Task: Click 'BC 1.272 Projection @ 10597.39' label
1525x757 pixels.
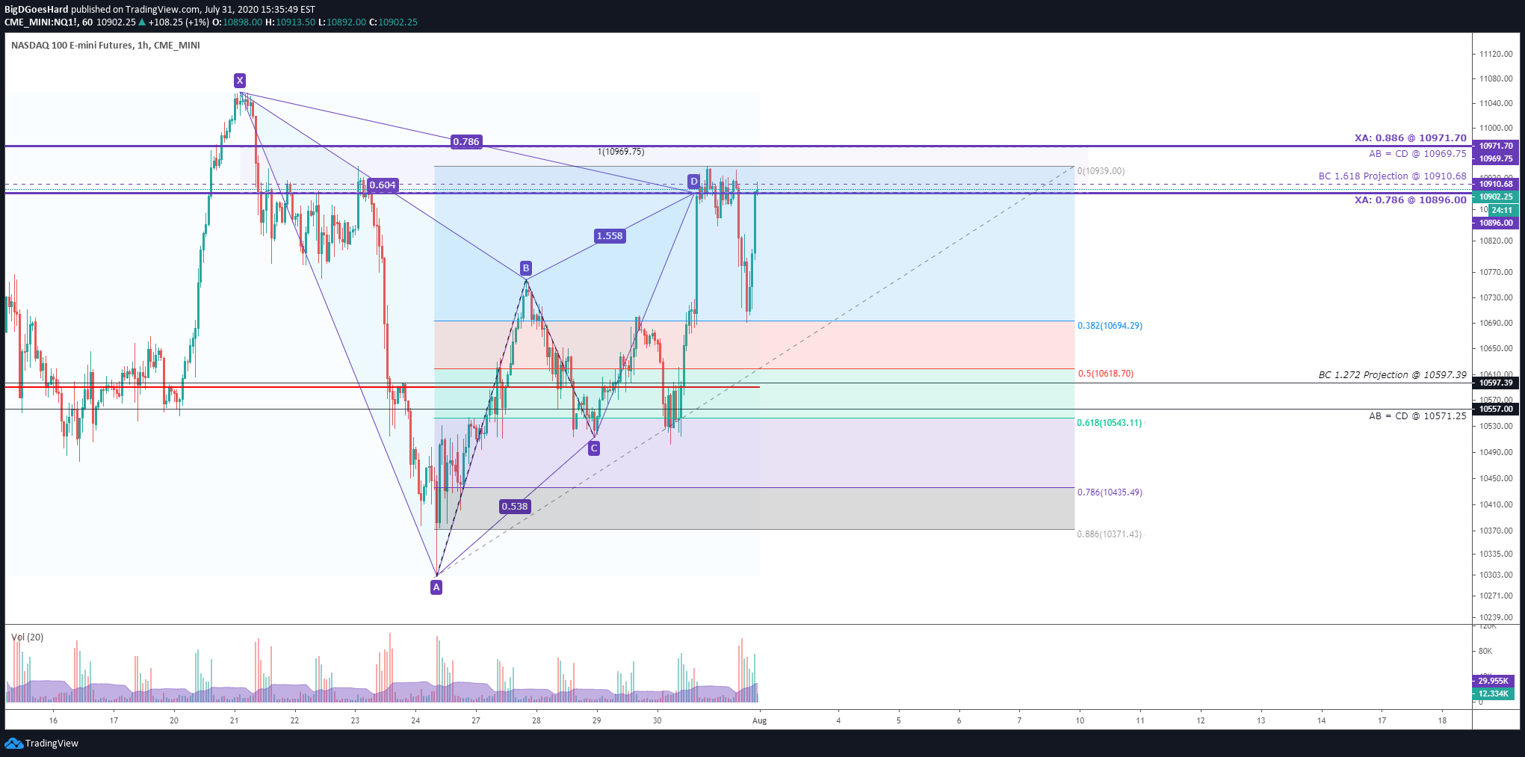Action: pos(1392,375)
